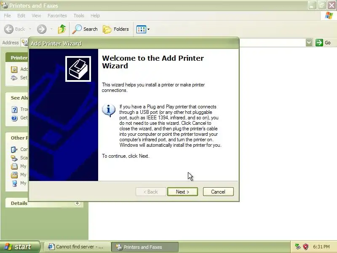Image resolution: width=337 pixels, height=253 pixels.
Task: Click the Search toolbar button
Action: pyautogui.click(x=85, y=29)
